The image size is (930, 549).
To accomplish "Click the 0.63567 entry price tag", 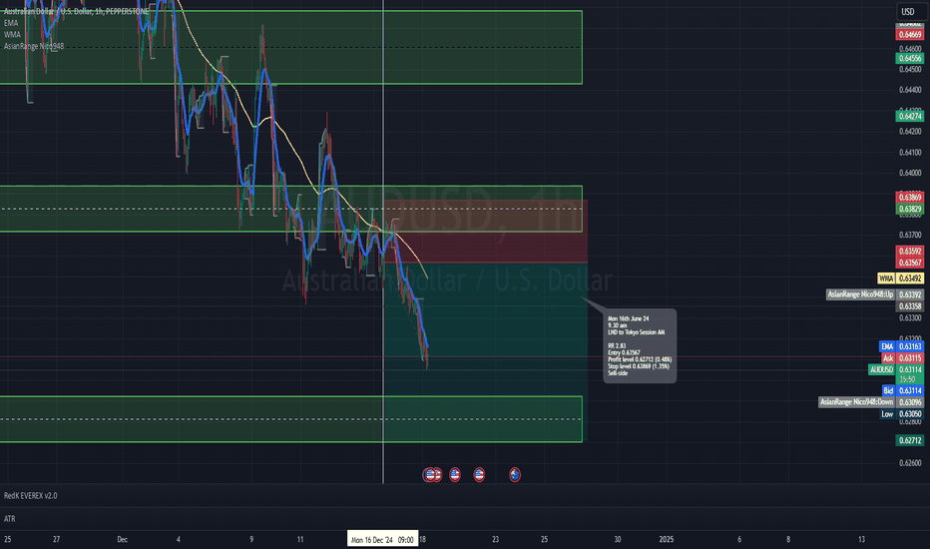I will click(909, 263).
